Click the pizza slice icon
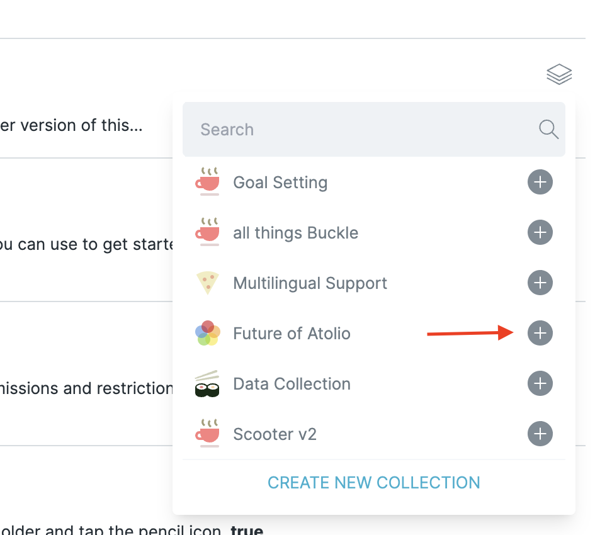Image resolution: width=612 pixels, height=535 pixels. (x=207, y=283)
